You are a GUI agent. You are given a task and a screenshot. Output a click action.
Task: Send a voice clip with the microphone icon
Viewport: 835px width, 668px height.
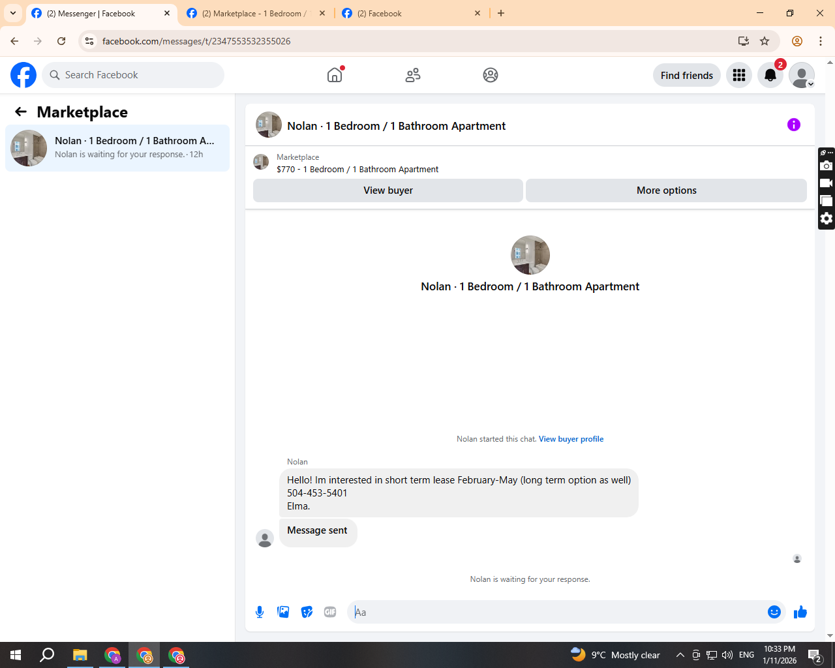coord(260,612)
